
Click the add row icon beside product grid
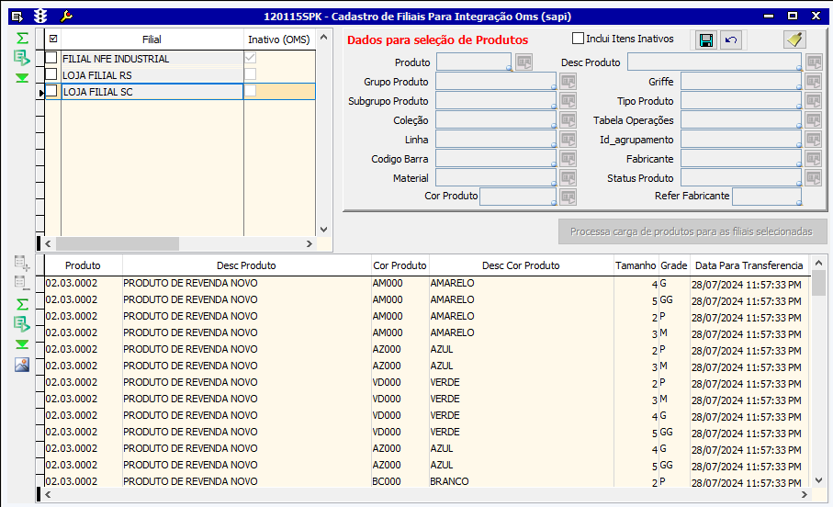coord(22,264)
